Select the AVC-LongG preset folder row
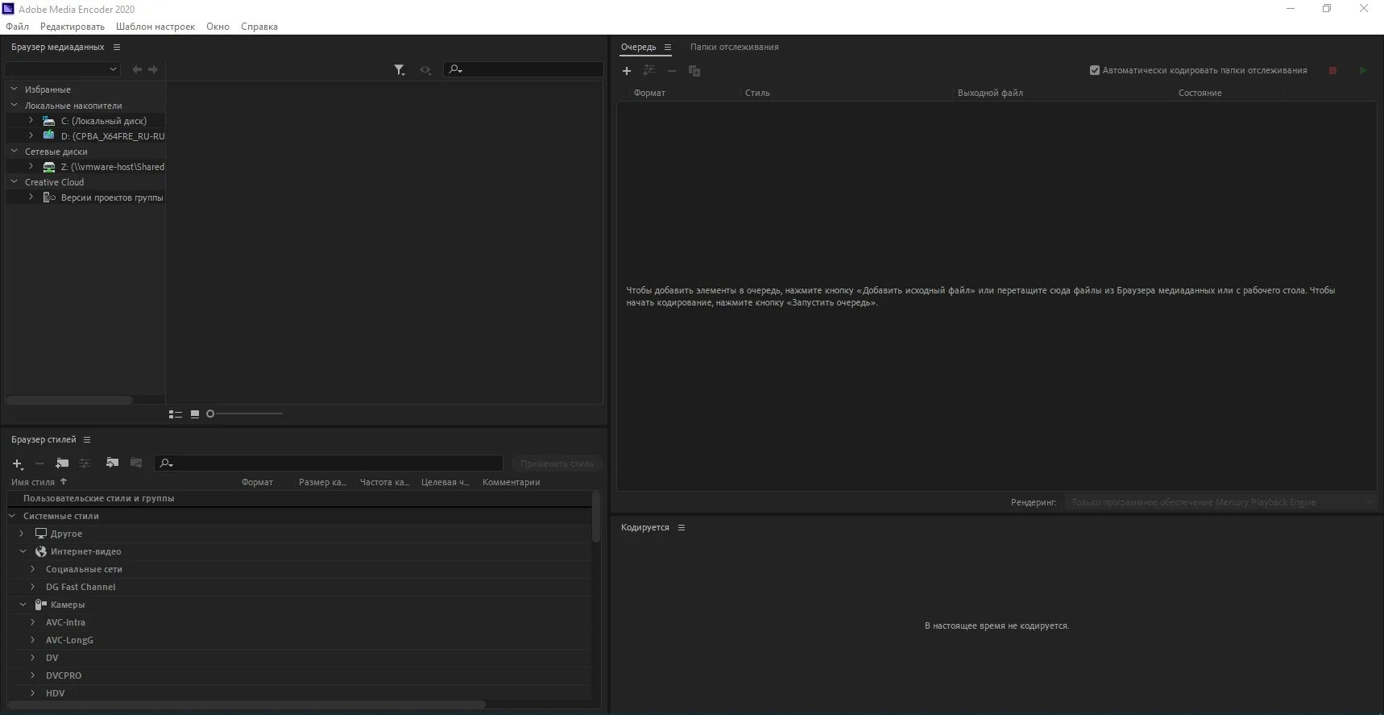The height and width of the screenshot is (715, 1384). pos(300,640)
